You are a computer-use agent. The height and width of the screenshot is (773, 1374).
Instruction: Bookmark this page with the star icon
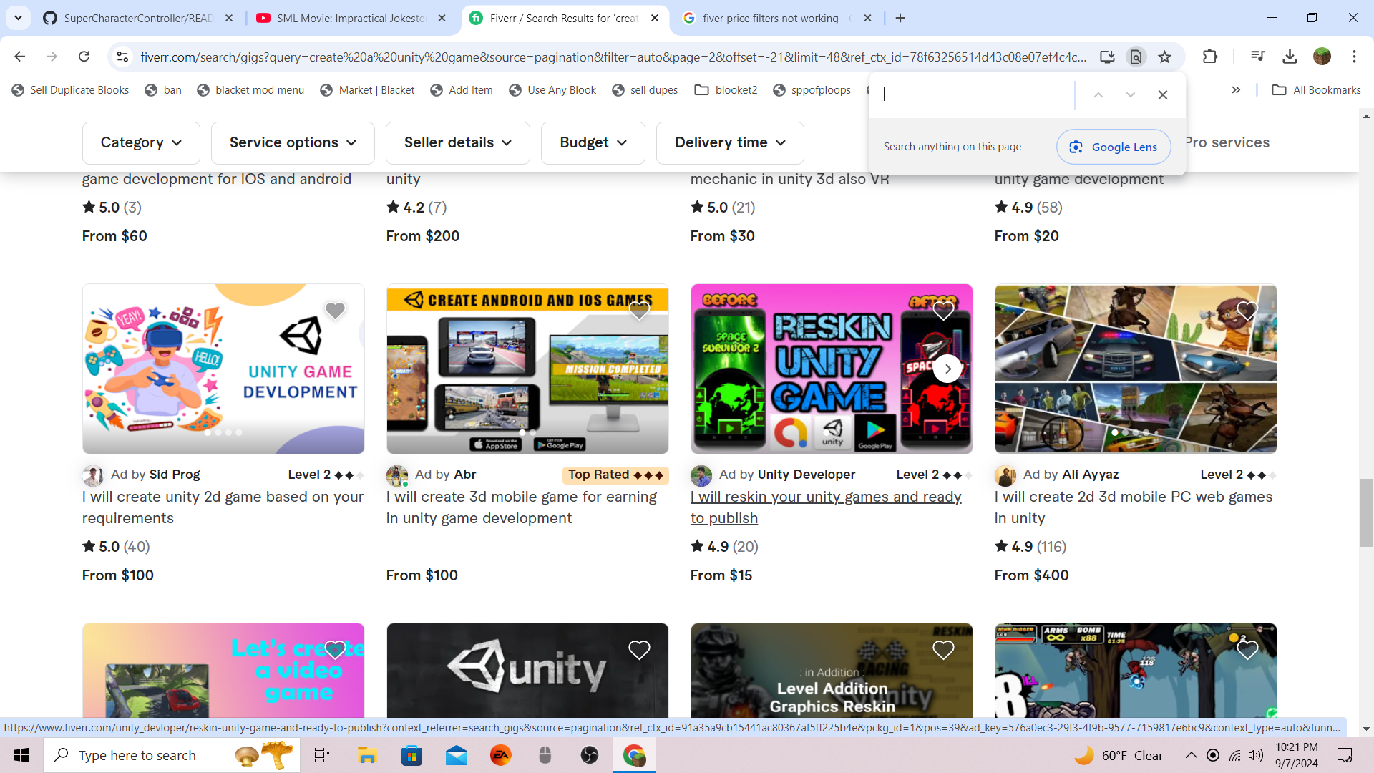pyautogui.click(x=1165, y=57)
